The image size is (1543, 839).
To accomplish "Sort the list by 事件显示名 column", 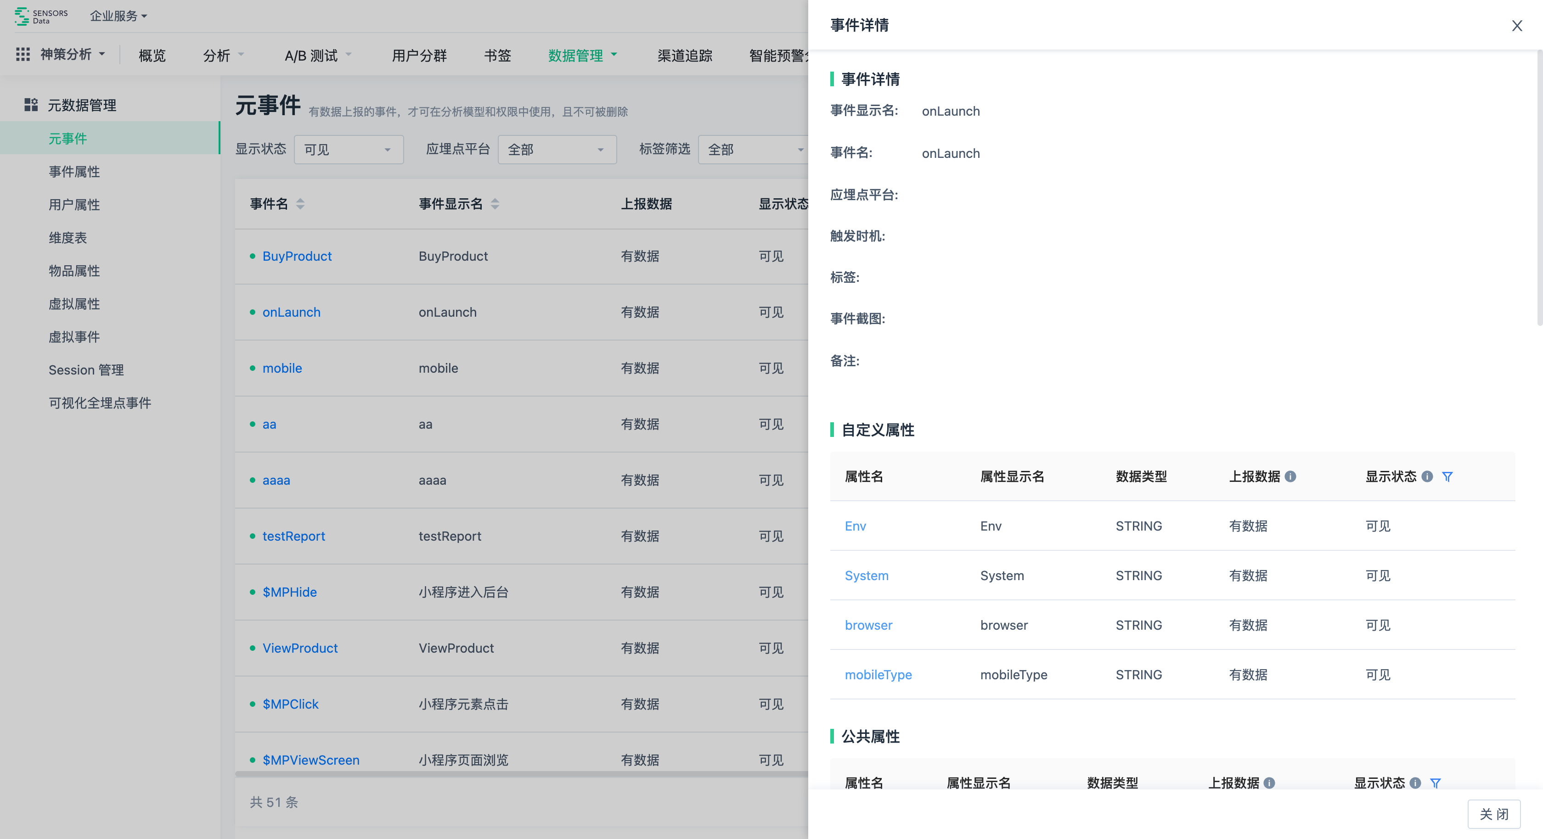I will tap(495, 204).
